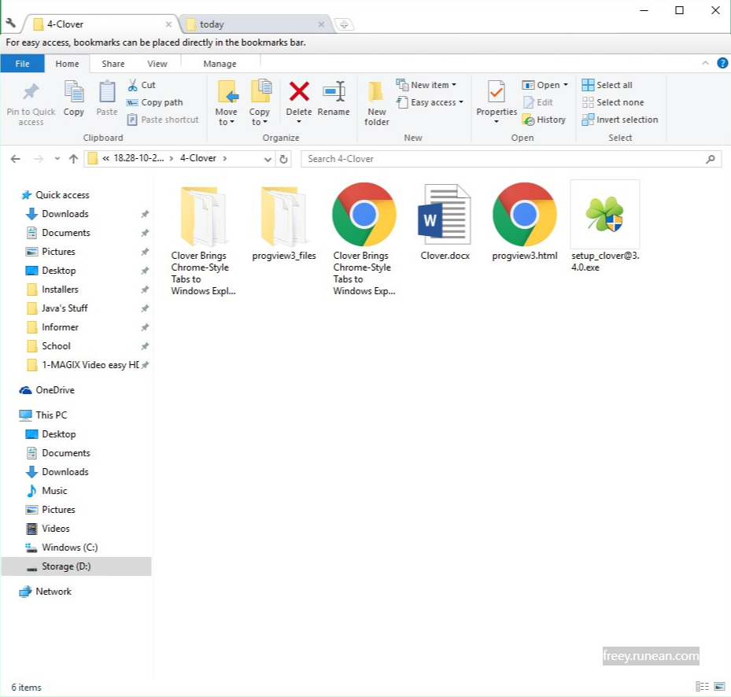Select setup_clover@3.4.0.exe file
This screenshot has width=731, height=697.
(x=605, y=227)
